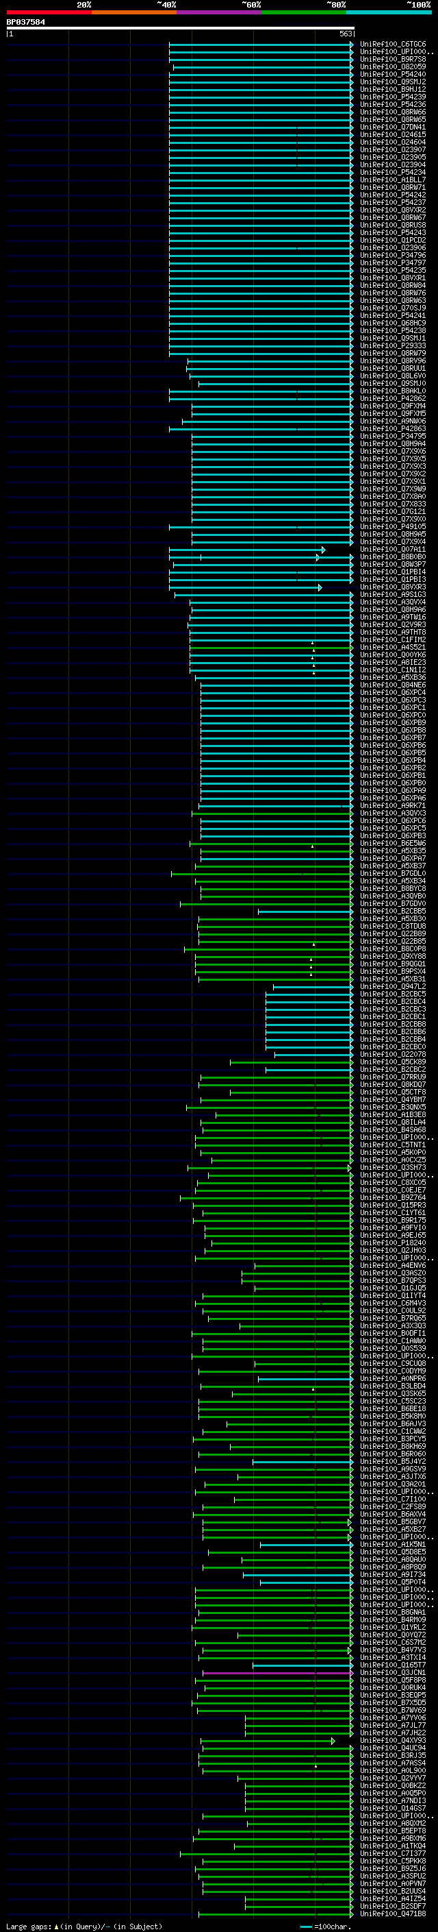This screenshot has width=438, height=1932.
Task: Click the white query sequence bar
Action: (x=181, y=27)
